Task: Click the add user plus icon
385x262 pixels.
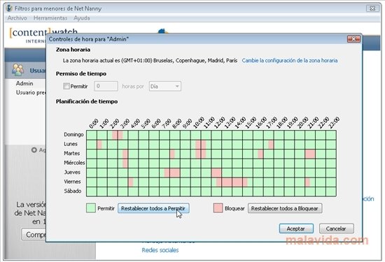Action: pyautogui.click(x=34, y=150)
